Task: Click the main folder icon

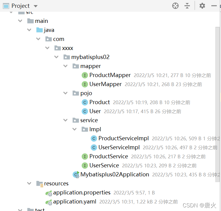Action: [30, 21]
